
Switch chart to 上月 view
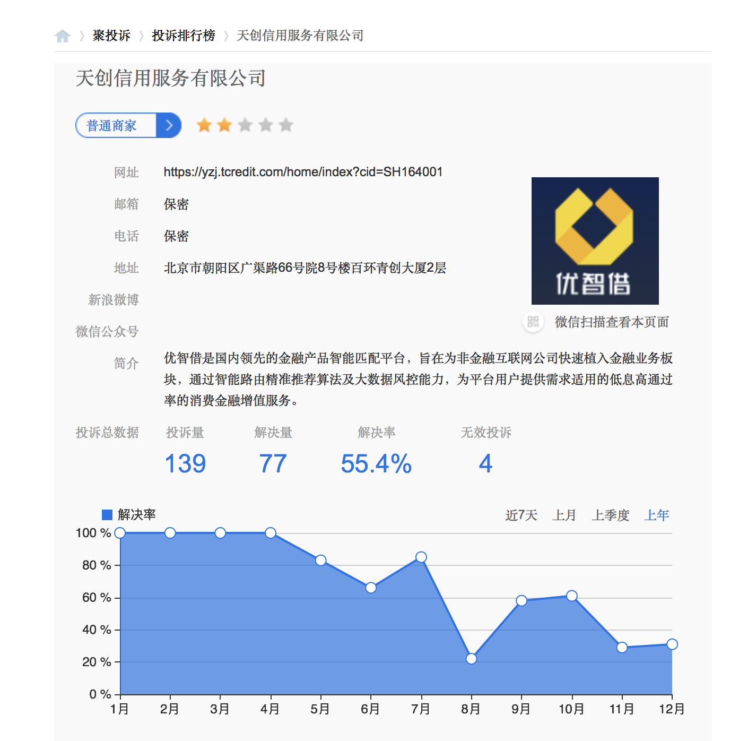pyautogui.click(x=564, y=514)
